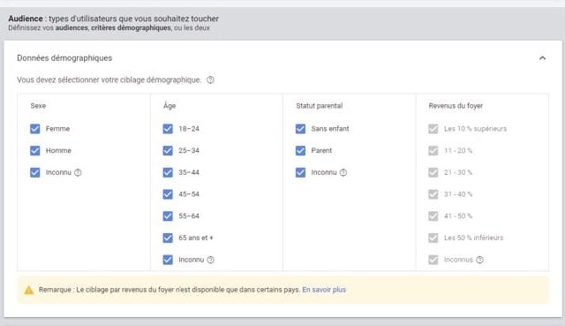This screenshot has height=326, width=565.
Task: Click the yellow warning triangle icon
Action: pos(29,290)
